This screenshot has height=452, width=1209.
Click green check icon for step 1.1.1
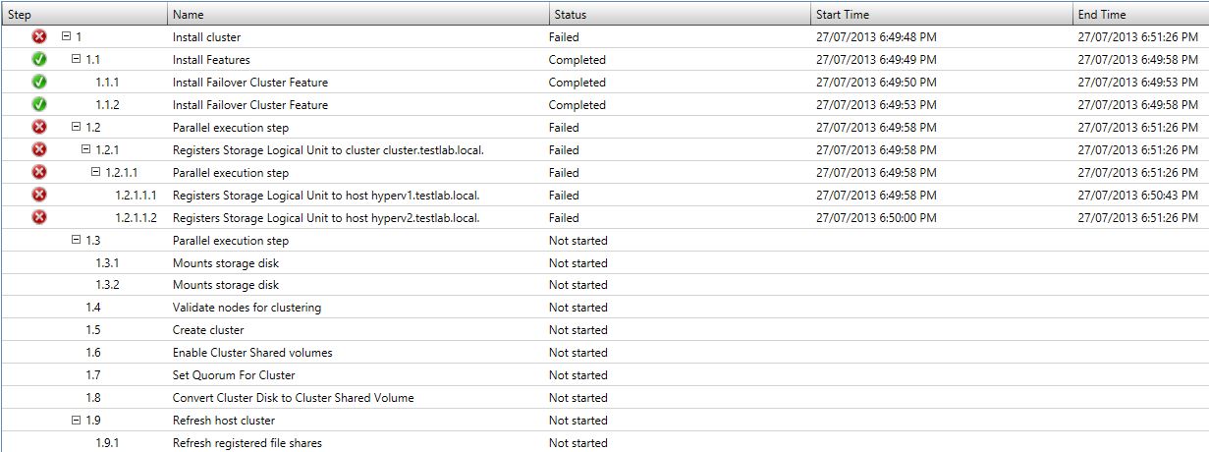(39, 82)
